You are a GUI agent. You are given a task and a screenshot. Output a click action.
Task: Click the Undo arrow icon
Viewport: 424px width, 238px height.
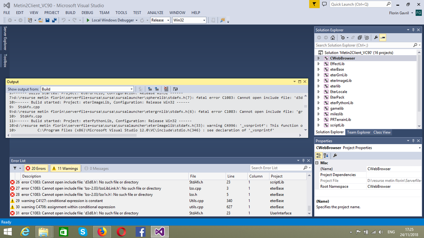(x=64, y=20)
